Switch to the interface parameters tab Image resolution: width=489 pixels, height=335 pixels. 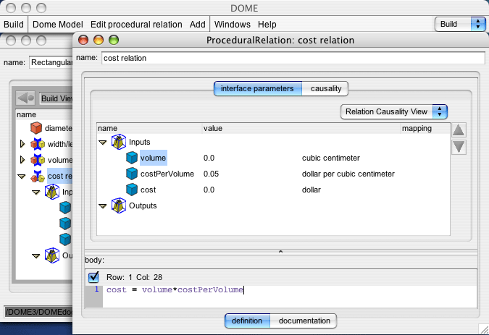coord(258,88)
